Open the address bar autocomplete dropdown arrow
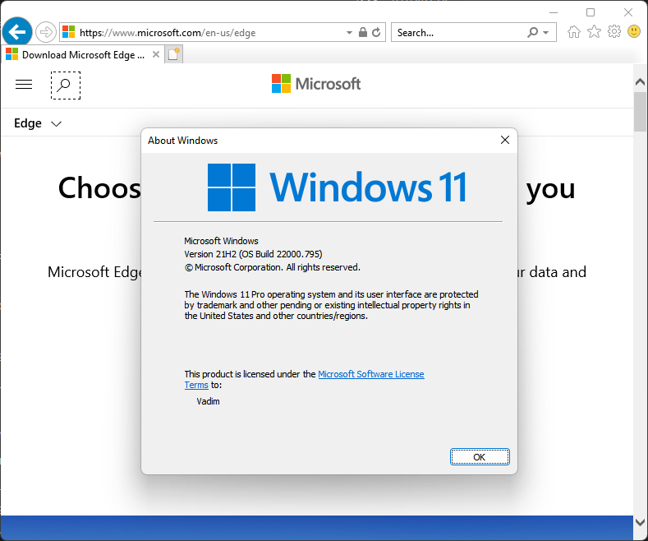Viewport: 648px width, 541px height. pos(349,32)
